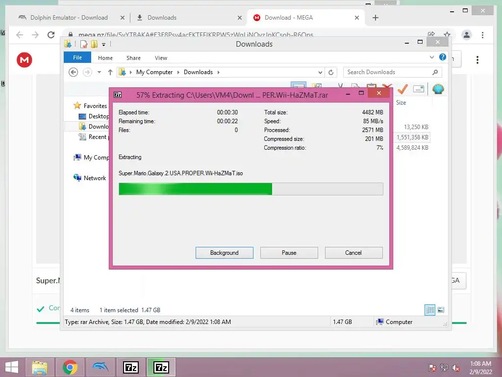The width and height of the screenshot is (502, 377).
Task: Click the Background button in 7-Zip dialog
Action: [224, 253]
